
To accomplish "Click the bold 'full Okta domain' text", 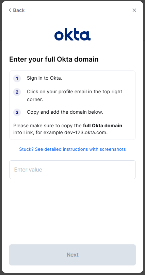I will click(102, 126).
